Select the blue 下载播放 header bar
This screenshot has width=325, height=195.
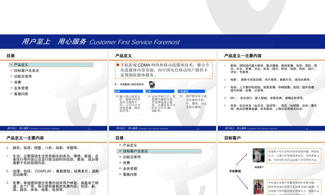pos(191,91)
